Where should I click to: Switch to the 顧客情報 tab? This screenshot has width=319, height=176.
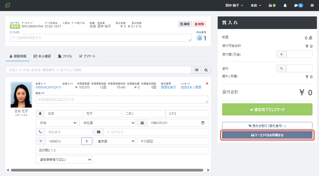(18, 56)
